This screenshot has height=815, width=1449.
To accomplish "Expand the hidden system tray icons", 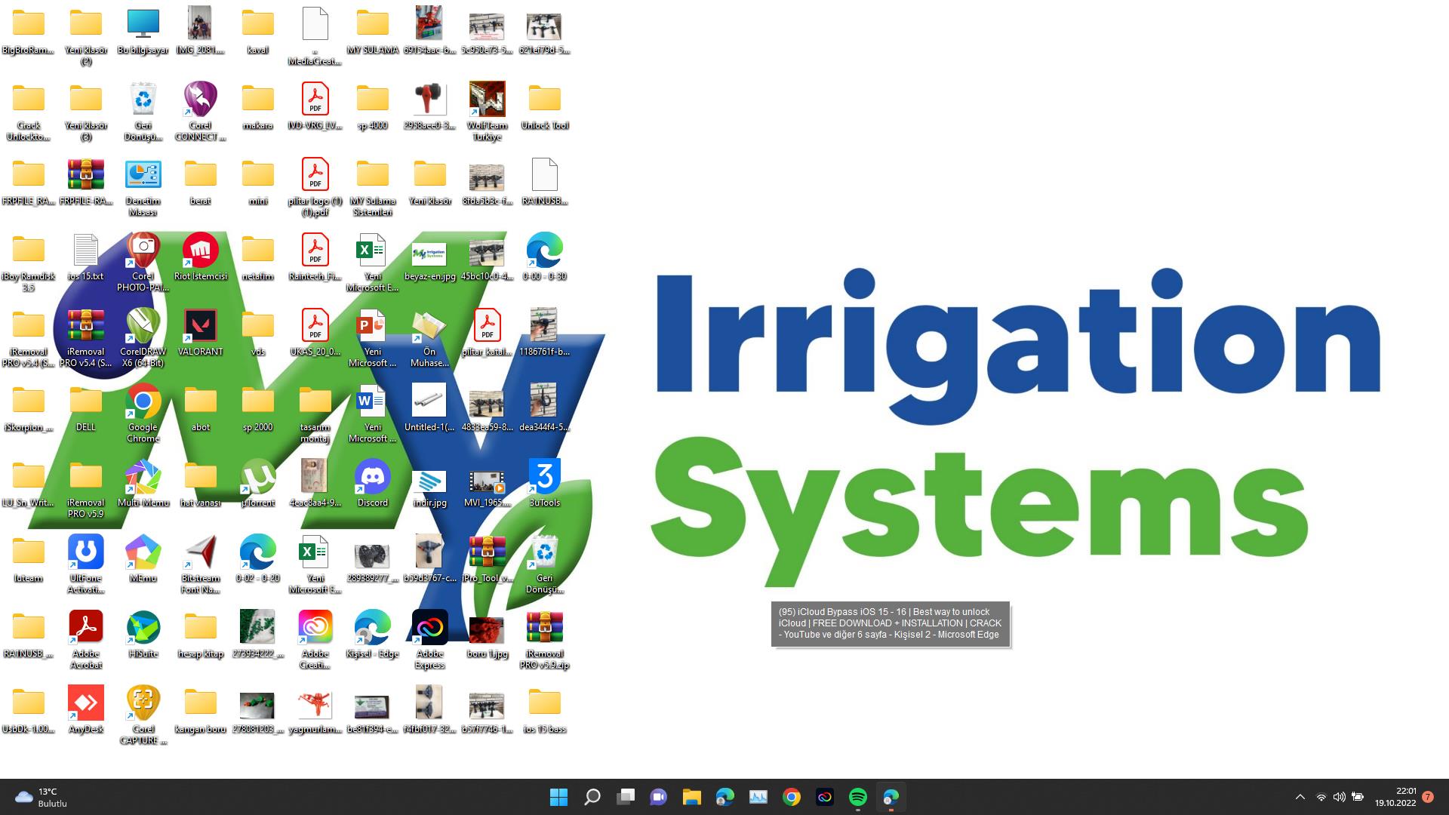I will [x=1300, y=797].
